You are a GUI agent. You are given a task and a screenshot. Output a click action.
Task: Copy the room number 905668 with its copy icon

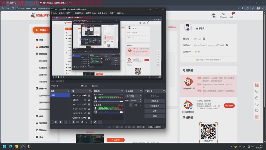click(204, 39)
